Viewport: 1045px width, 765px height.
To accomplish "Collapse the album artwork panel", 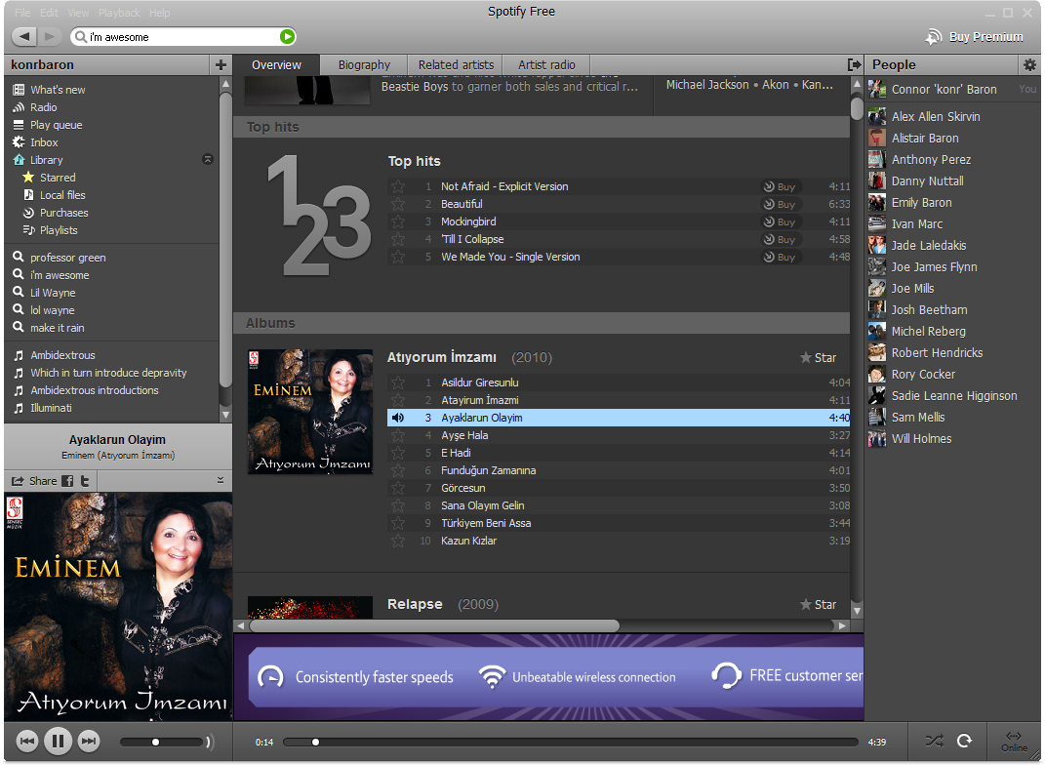I will (x=221, y=480).
